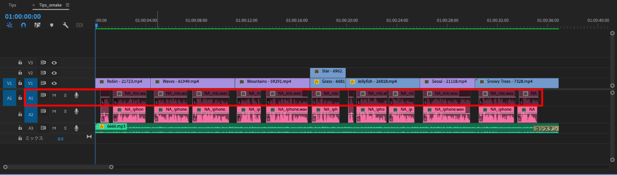Click the ミックス volume value 0.0
This screenshot has width=617, height=175.
click(60, 138)
